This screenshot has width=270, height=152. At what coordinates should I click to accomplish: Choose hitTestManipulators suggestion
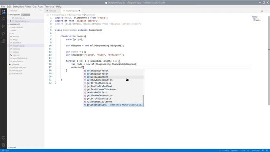pos(113,102)
